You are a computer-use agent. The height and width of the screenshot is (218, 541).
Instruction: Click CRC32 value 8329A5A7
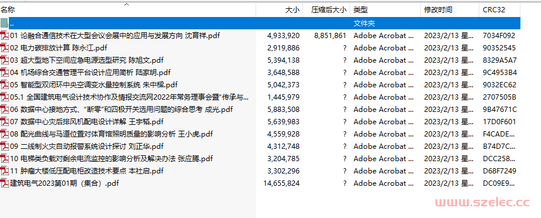(x=500, y=60)
